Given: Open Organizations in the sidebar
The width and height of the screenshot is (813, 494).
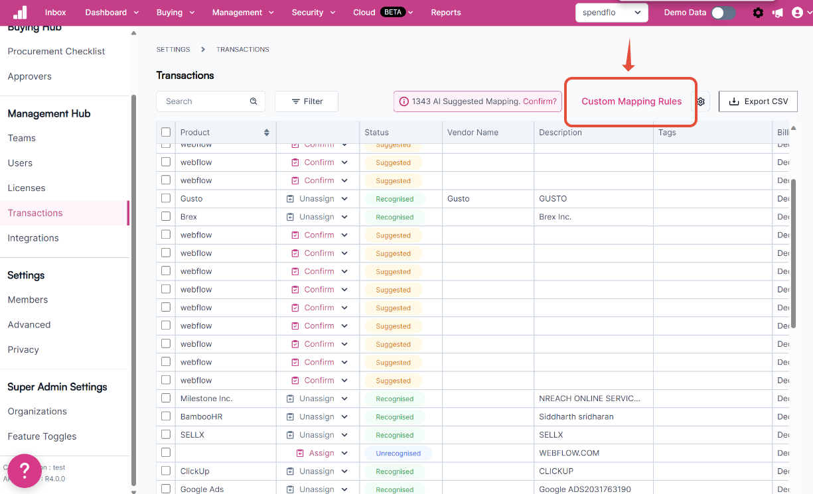Looking at the screenshot, I should click(37, 411).
